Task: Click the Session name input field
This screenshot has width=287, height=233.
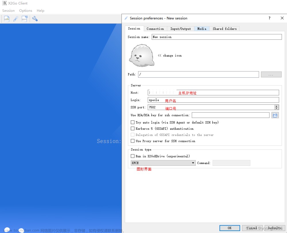Action: (217, 37)
